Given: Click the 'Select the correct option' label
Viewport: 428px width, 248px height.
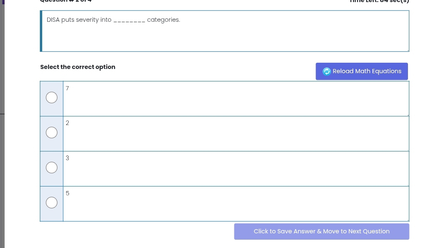Looking at the screenshot, I should pos(78,67).
